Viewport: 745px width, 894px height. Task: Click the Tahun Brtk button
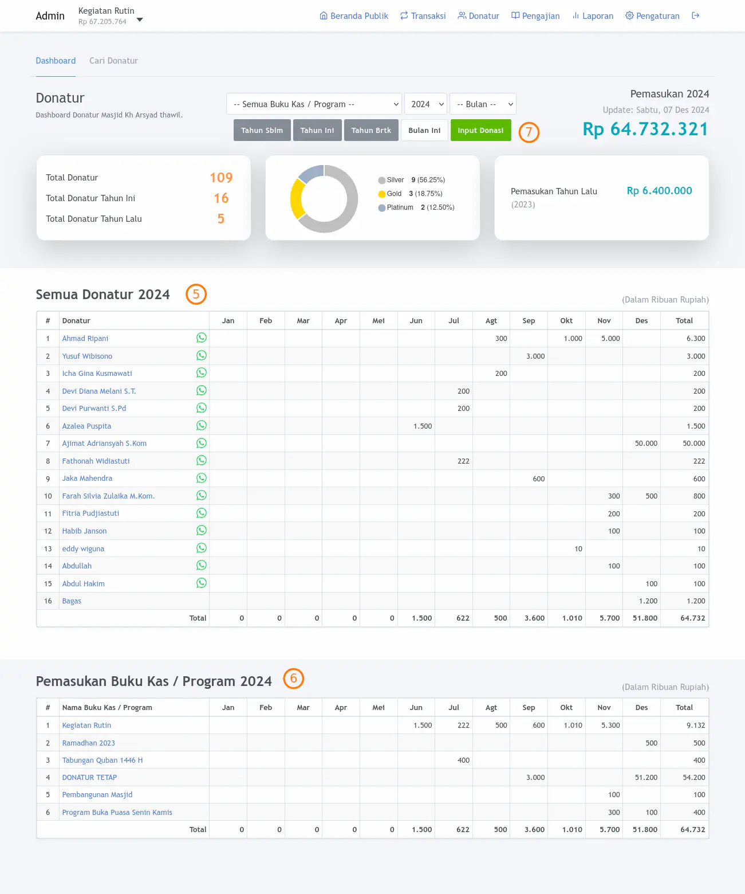pos(371,130)
